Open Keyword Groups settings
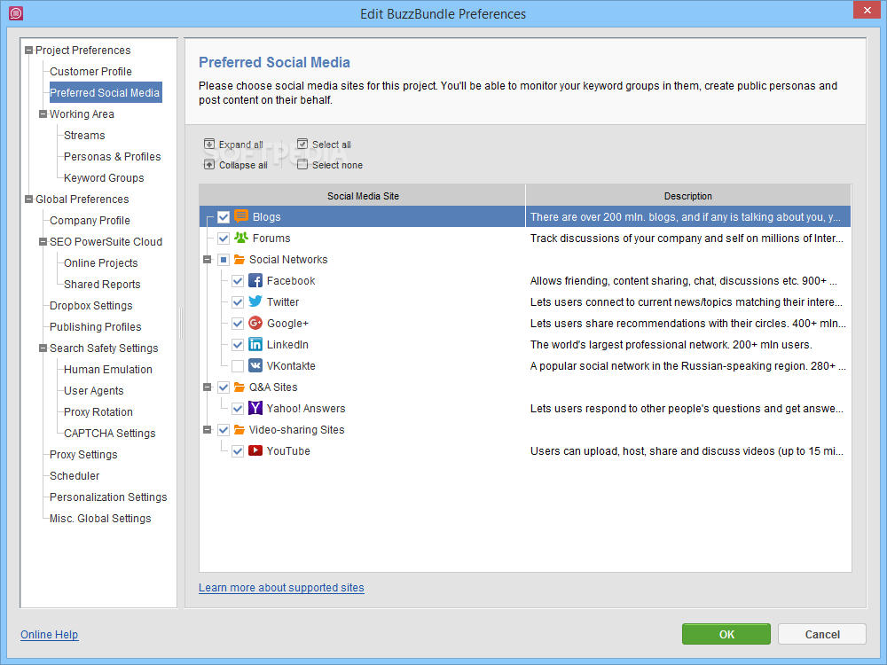This screenshot has width=887, height=665. [x=104, y=178]
